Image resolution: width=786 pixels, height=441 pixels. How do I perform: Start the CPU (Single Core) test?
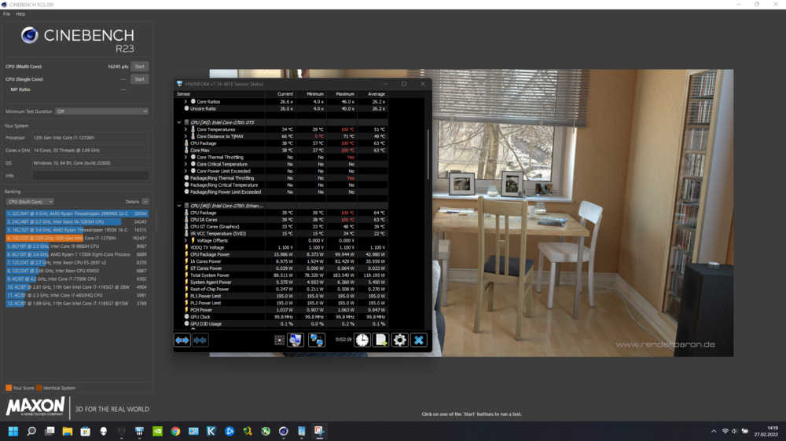139,79
